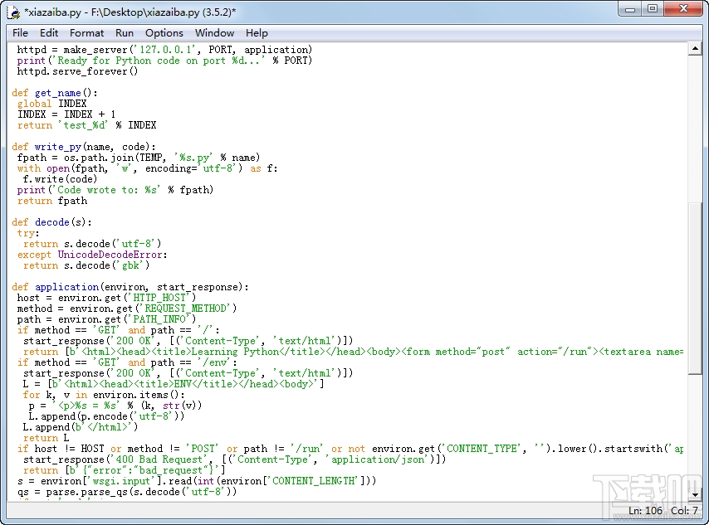Open the Format menu
The image size is (709, 525).
point(86,33)
